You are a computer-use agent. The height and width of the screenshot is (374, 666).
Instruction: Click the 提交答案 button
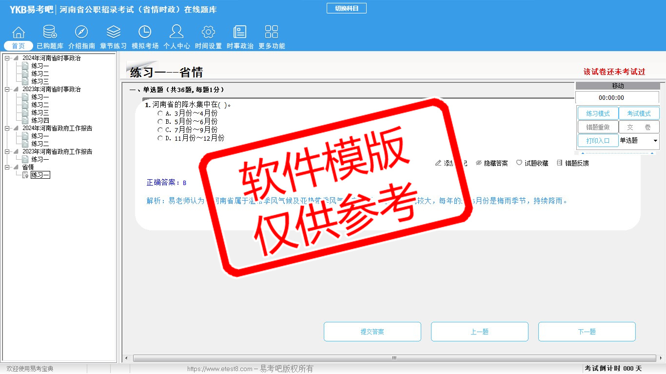coord(372,332)
